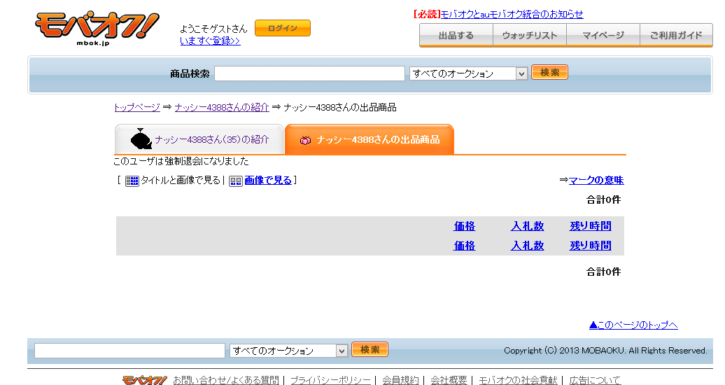Open the bottom すべてのオークション category dropdown
This screenshot has width=725, height=385.
tap(288, 351)
